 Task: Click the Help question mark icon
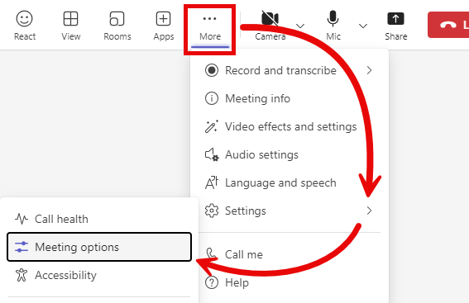tap(212, 282)
